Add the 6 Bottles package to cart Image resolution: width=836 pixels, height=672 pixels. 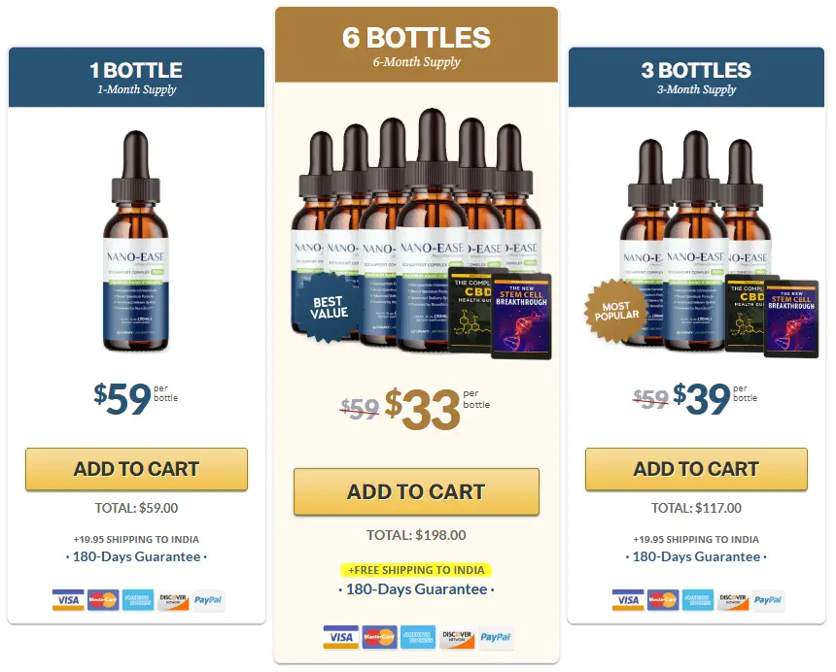pyautogui.click(x=416, y=491)
